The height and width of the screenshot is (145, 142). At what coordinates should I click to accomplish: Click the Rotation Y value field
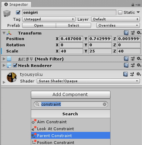tap(100, 45)
